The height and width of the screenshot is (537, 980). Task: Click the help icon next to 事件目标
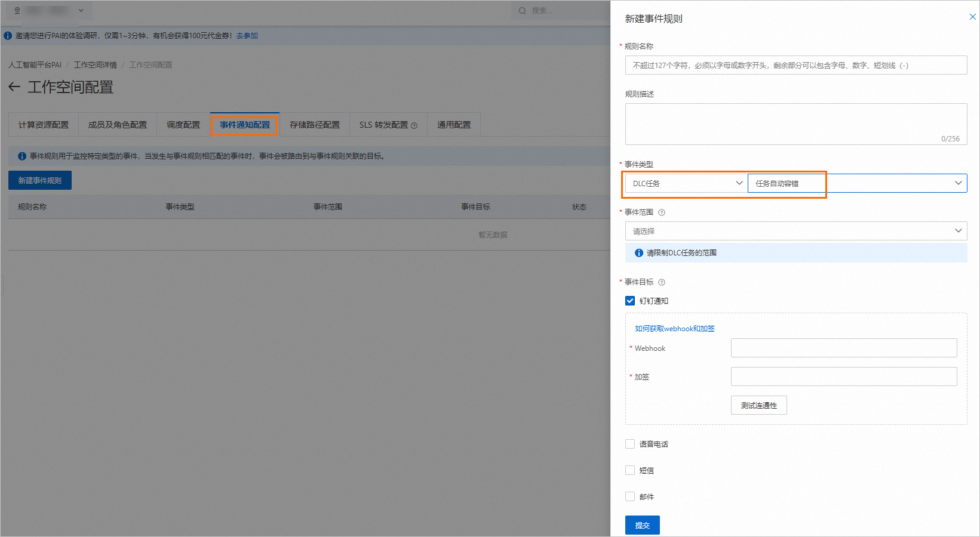click(662, 282)
